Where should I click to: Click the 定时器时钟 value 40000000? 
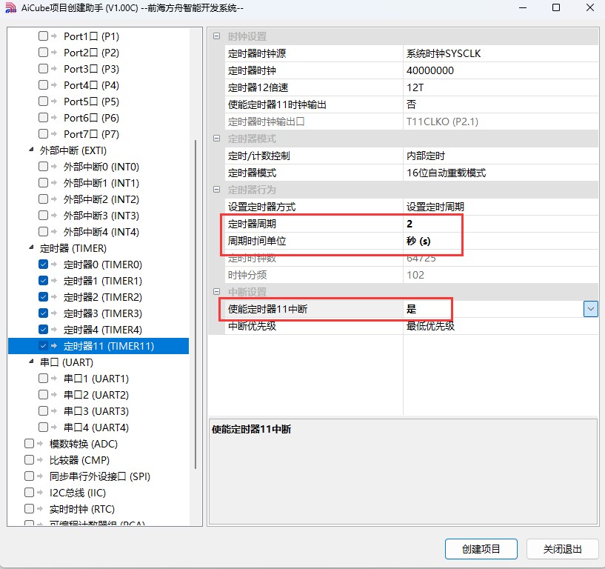(501, 70)
